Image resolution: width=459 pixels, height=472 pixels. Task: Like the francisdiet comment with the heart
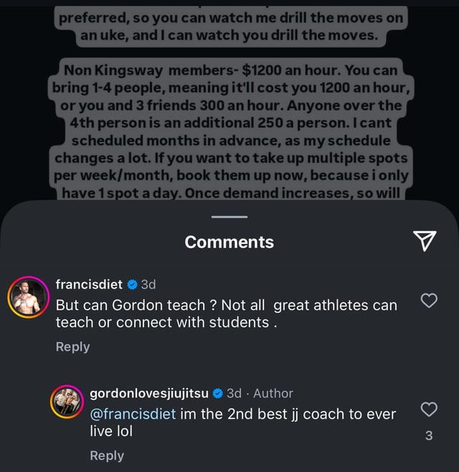tap(428, 301)
